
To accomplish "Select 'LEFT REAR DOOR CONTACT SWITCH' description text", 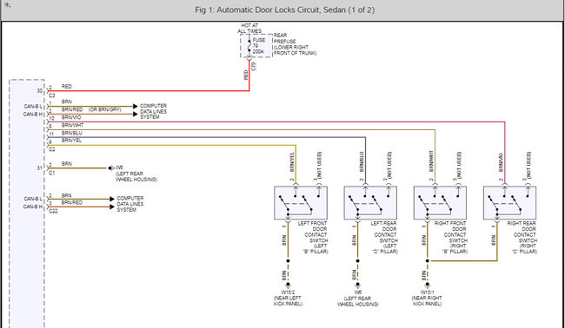I will pyautogui.click(x=384, y=238).
